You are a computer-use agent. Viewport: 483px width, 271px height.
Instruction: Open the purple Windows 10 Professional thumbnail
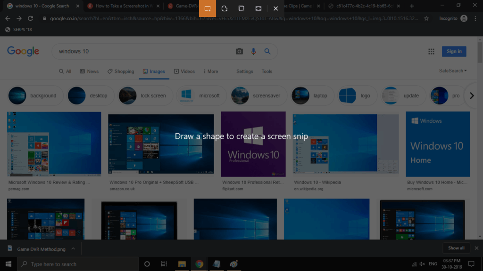[x=253, y=144]
